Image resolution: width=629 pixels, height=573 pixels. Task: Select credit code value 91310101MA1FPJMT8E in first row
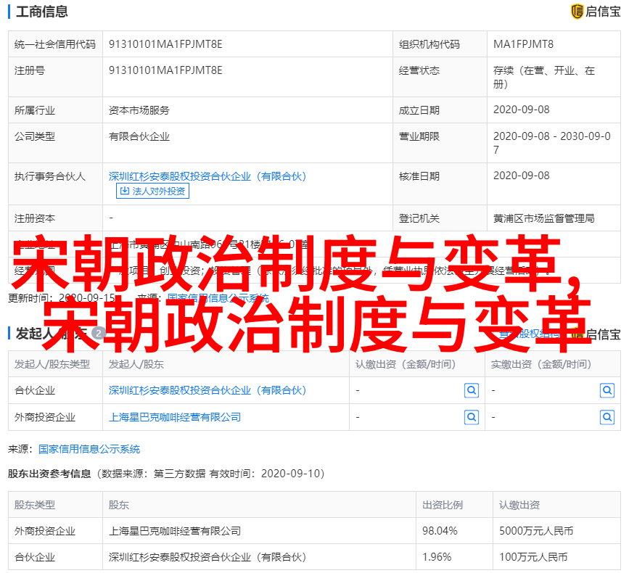click(x=165, y=44)
